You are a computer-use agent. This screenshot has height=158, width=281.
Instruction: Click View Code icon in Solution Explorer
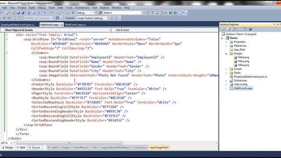point(239,29)
